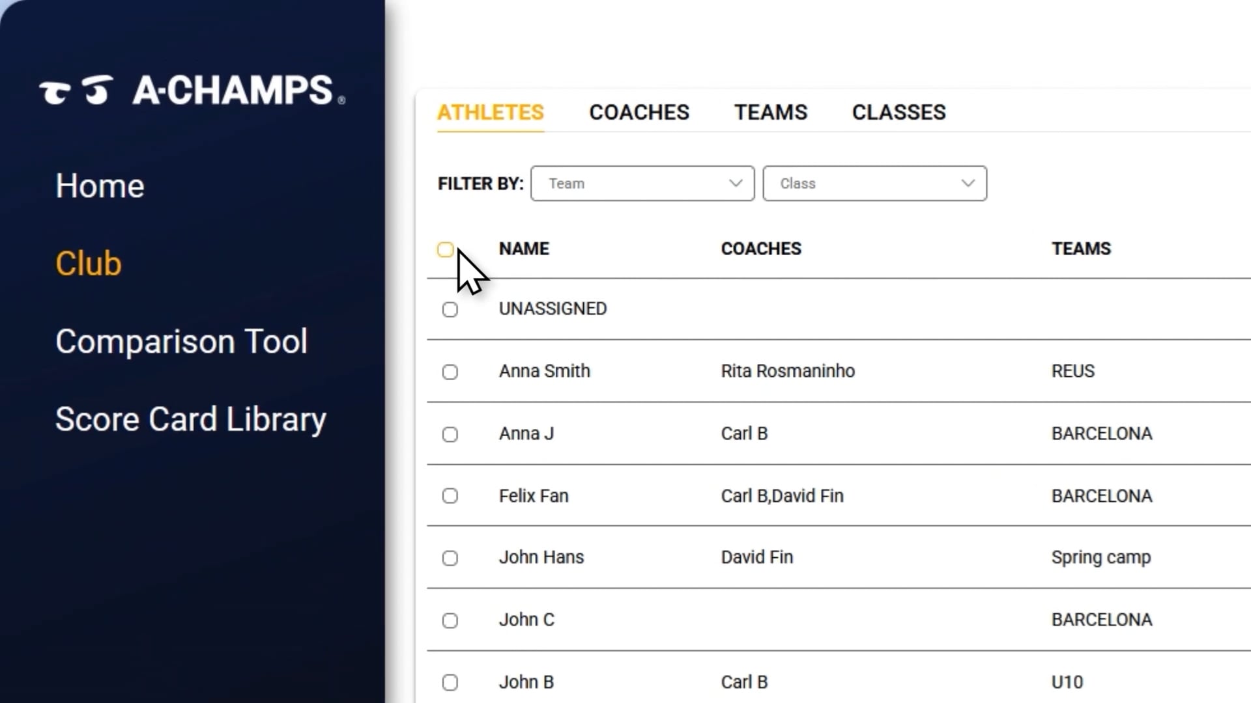Image resolution: width=1251 pixels, height=703 pixels.
Task: Open the Home page
Action: coord(100,186)
